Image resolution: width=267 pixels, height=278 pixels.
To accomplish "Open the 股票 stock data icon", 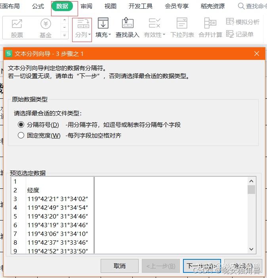I will [x=17, y=29].
